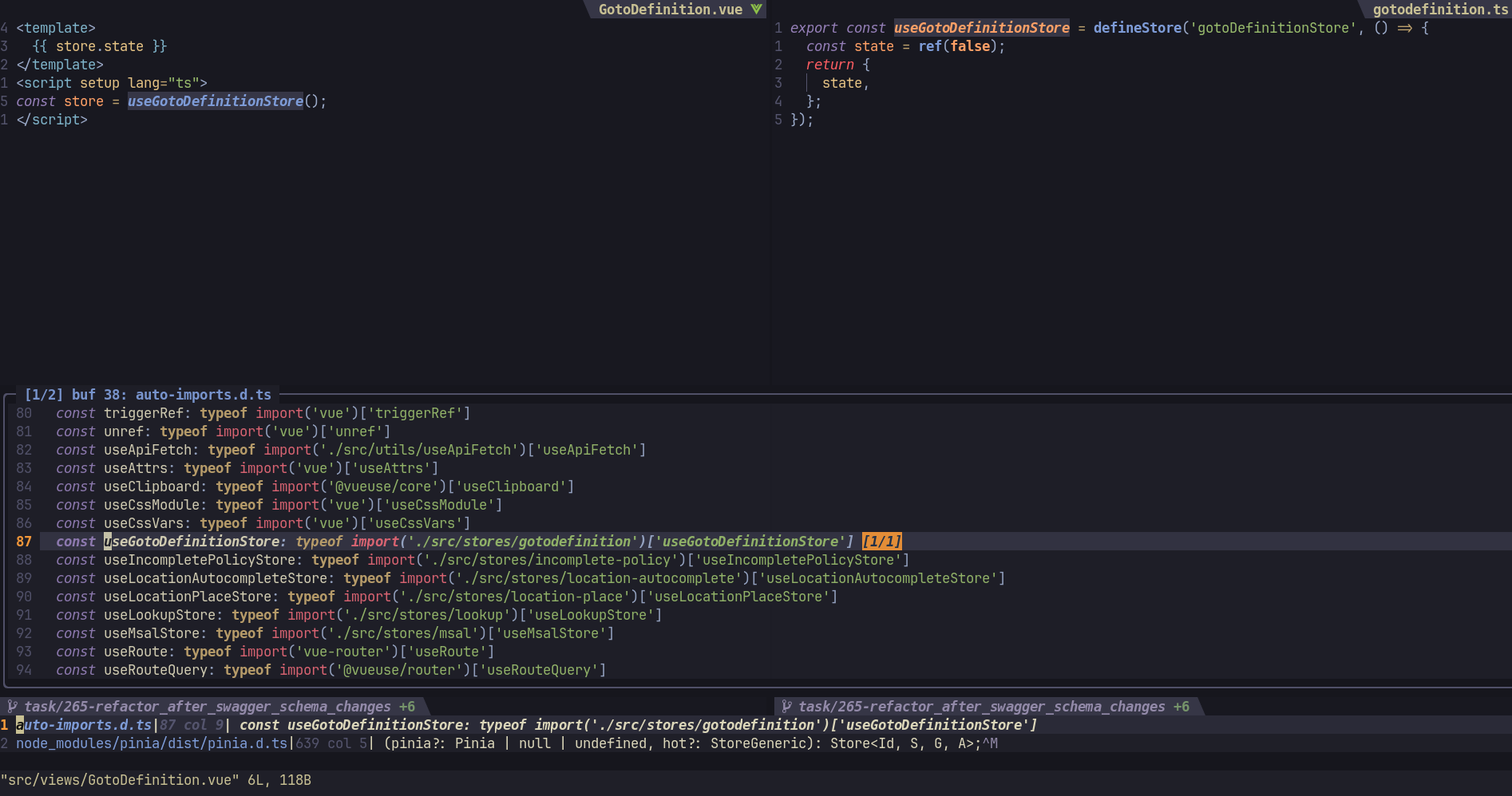Click preview line 89 useLocationAutocompleteStore declaration
The height and width of the screenshot is (796, 1512).
[531, 578]
